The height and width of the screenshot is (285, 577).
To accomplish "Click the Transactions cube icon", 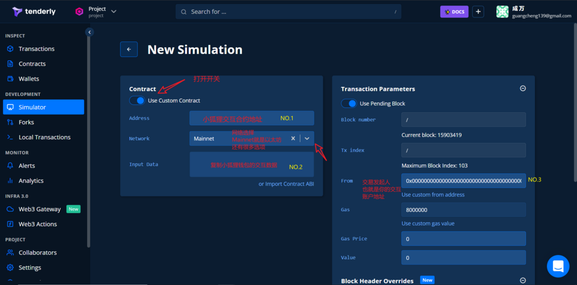I will tap(10, 49).
